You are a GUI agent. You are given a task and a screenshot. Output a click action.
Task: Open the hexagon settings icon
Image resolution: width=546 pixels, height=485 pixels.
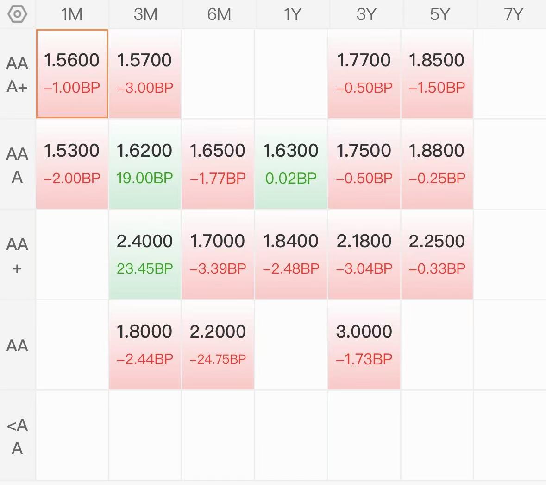click(x=17, y=14)
